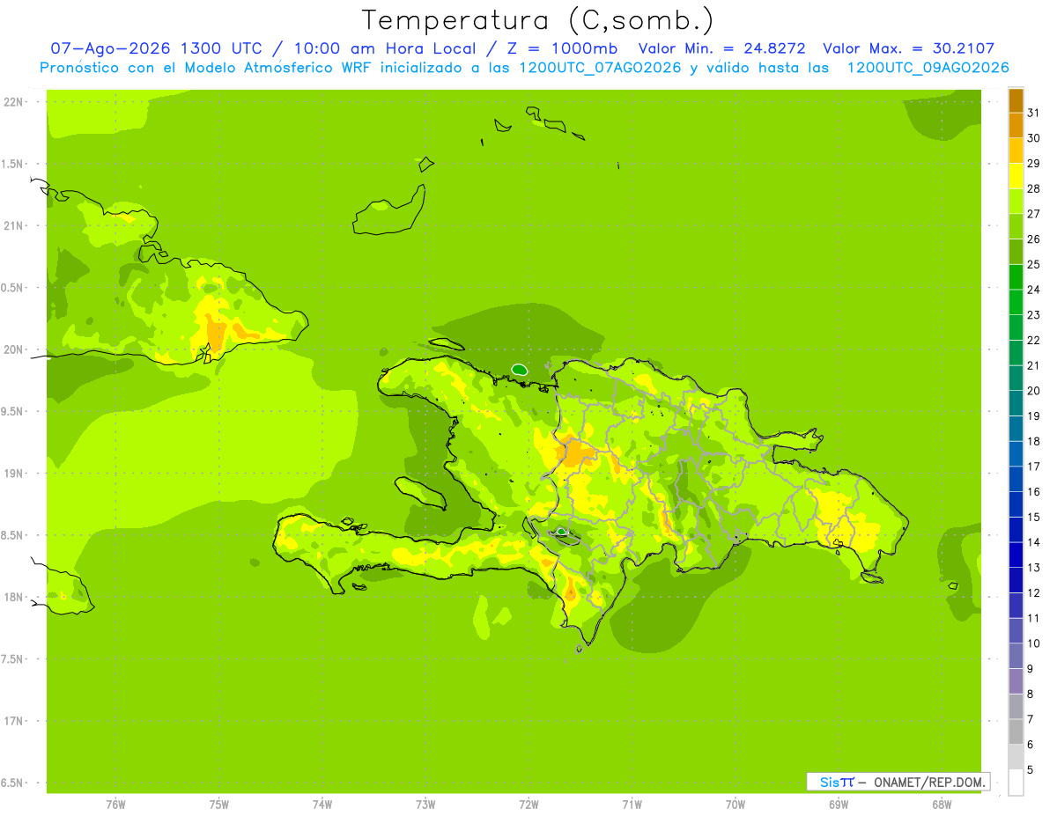The height and width of the screenshot is (816, 1057).
Task: Click the "20N" latitude axis label
Action: (x=12, y=349)
